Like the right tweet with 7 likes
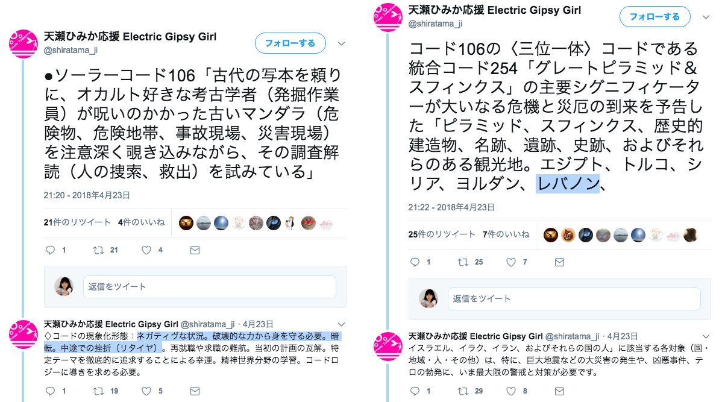 (511, 262)
